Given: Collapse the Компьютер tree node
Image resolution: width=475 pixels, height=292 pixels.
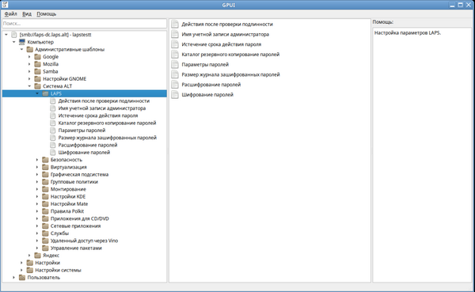Looking at the screenshot, I should point(14,42).
